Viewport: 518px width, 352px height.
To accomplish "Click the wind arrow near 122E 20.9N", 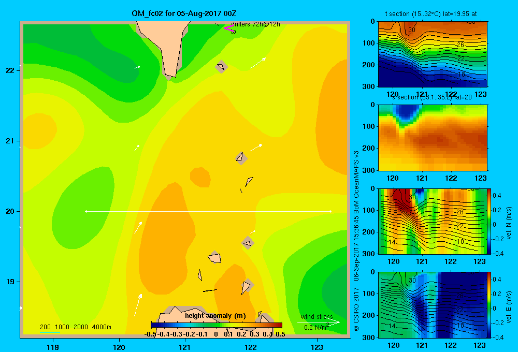I will (256, 148).
